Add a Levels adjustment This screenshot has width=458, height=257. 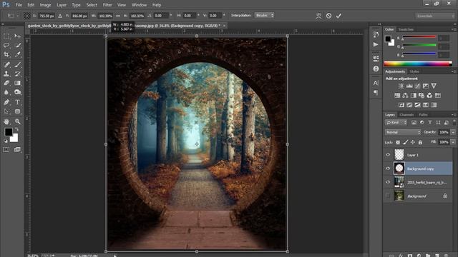(409, 86)
